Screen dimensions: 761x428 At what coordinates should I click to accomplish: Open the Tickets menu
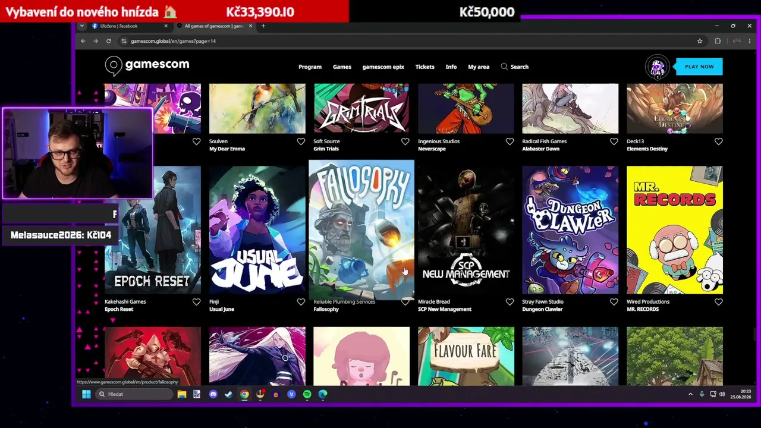(424, 67)
